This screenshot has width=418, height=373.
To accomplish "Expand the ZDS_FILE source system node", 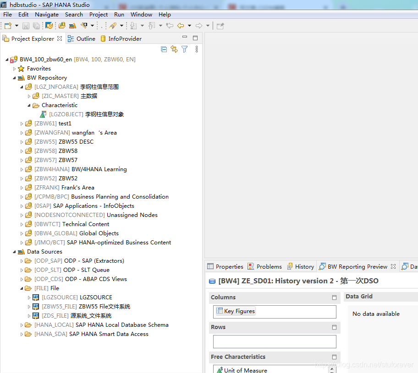I will 29,316.
